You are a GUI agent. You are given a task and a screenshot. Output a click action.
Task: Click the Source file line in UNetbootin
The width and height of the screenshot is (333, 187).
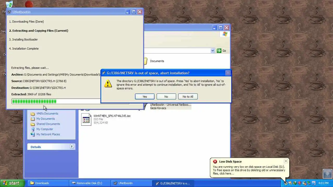[39, 81]
